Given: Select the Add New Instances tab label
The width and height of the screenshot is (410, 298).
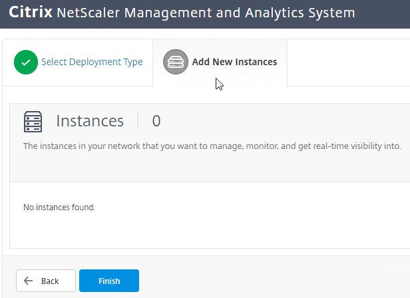Looking at the screenshot, I should pyautogui.click(x=234, y=62).
